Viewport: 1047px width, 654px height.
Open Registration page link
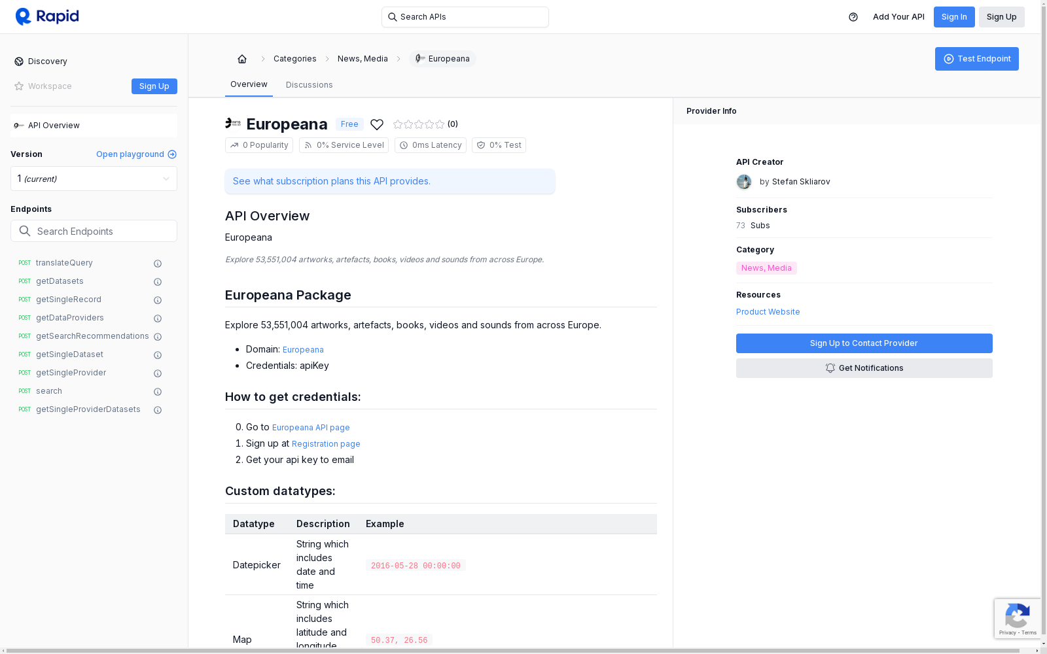click(326, 444)
